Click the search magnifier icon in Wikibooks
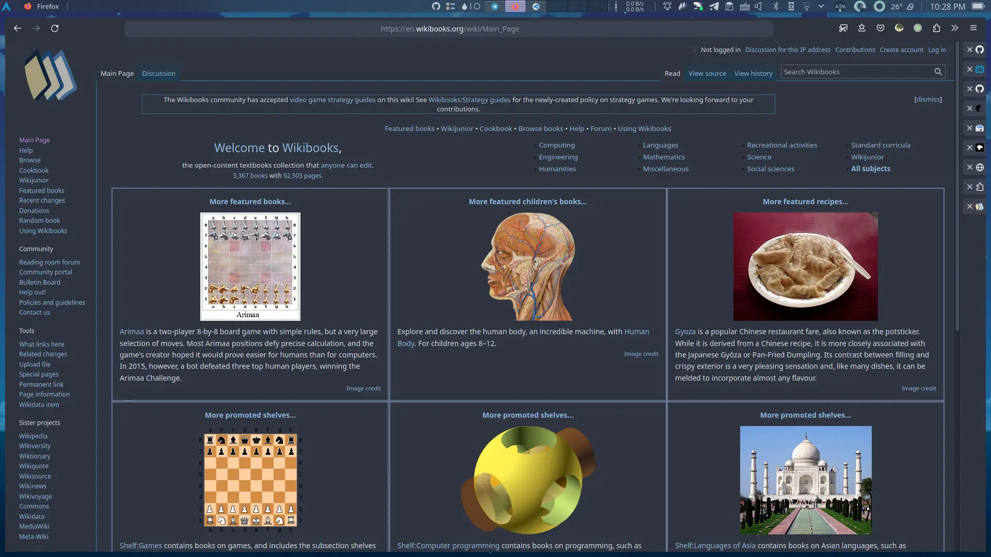This screenshot has height=557, width=991. (x=938, y=72)
